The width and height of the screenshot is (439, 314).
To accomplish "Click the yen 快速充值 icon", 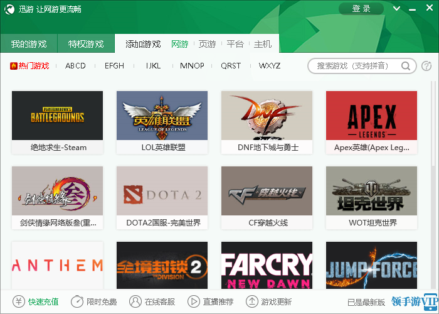I will 19,301.
